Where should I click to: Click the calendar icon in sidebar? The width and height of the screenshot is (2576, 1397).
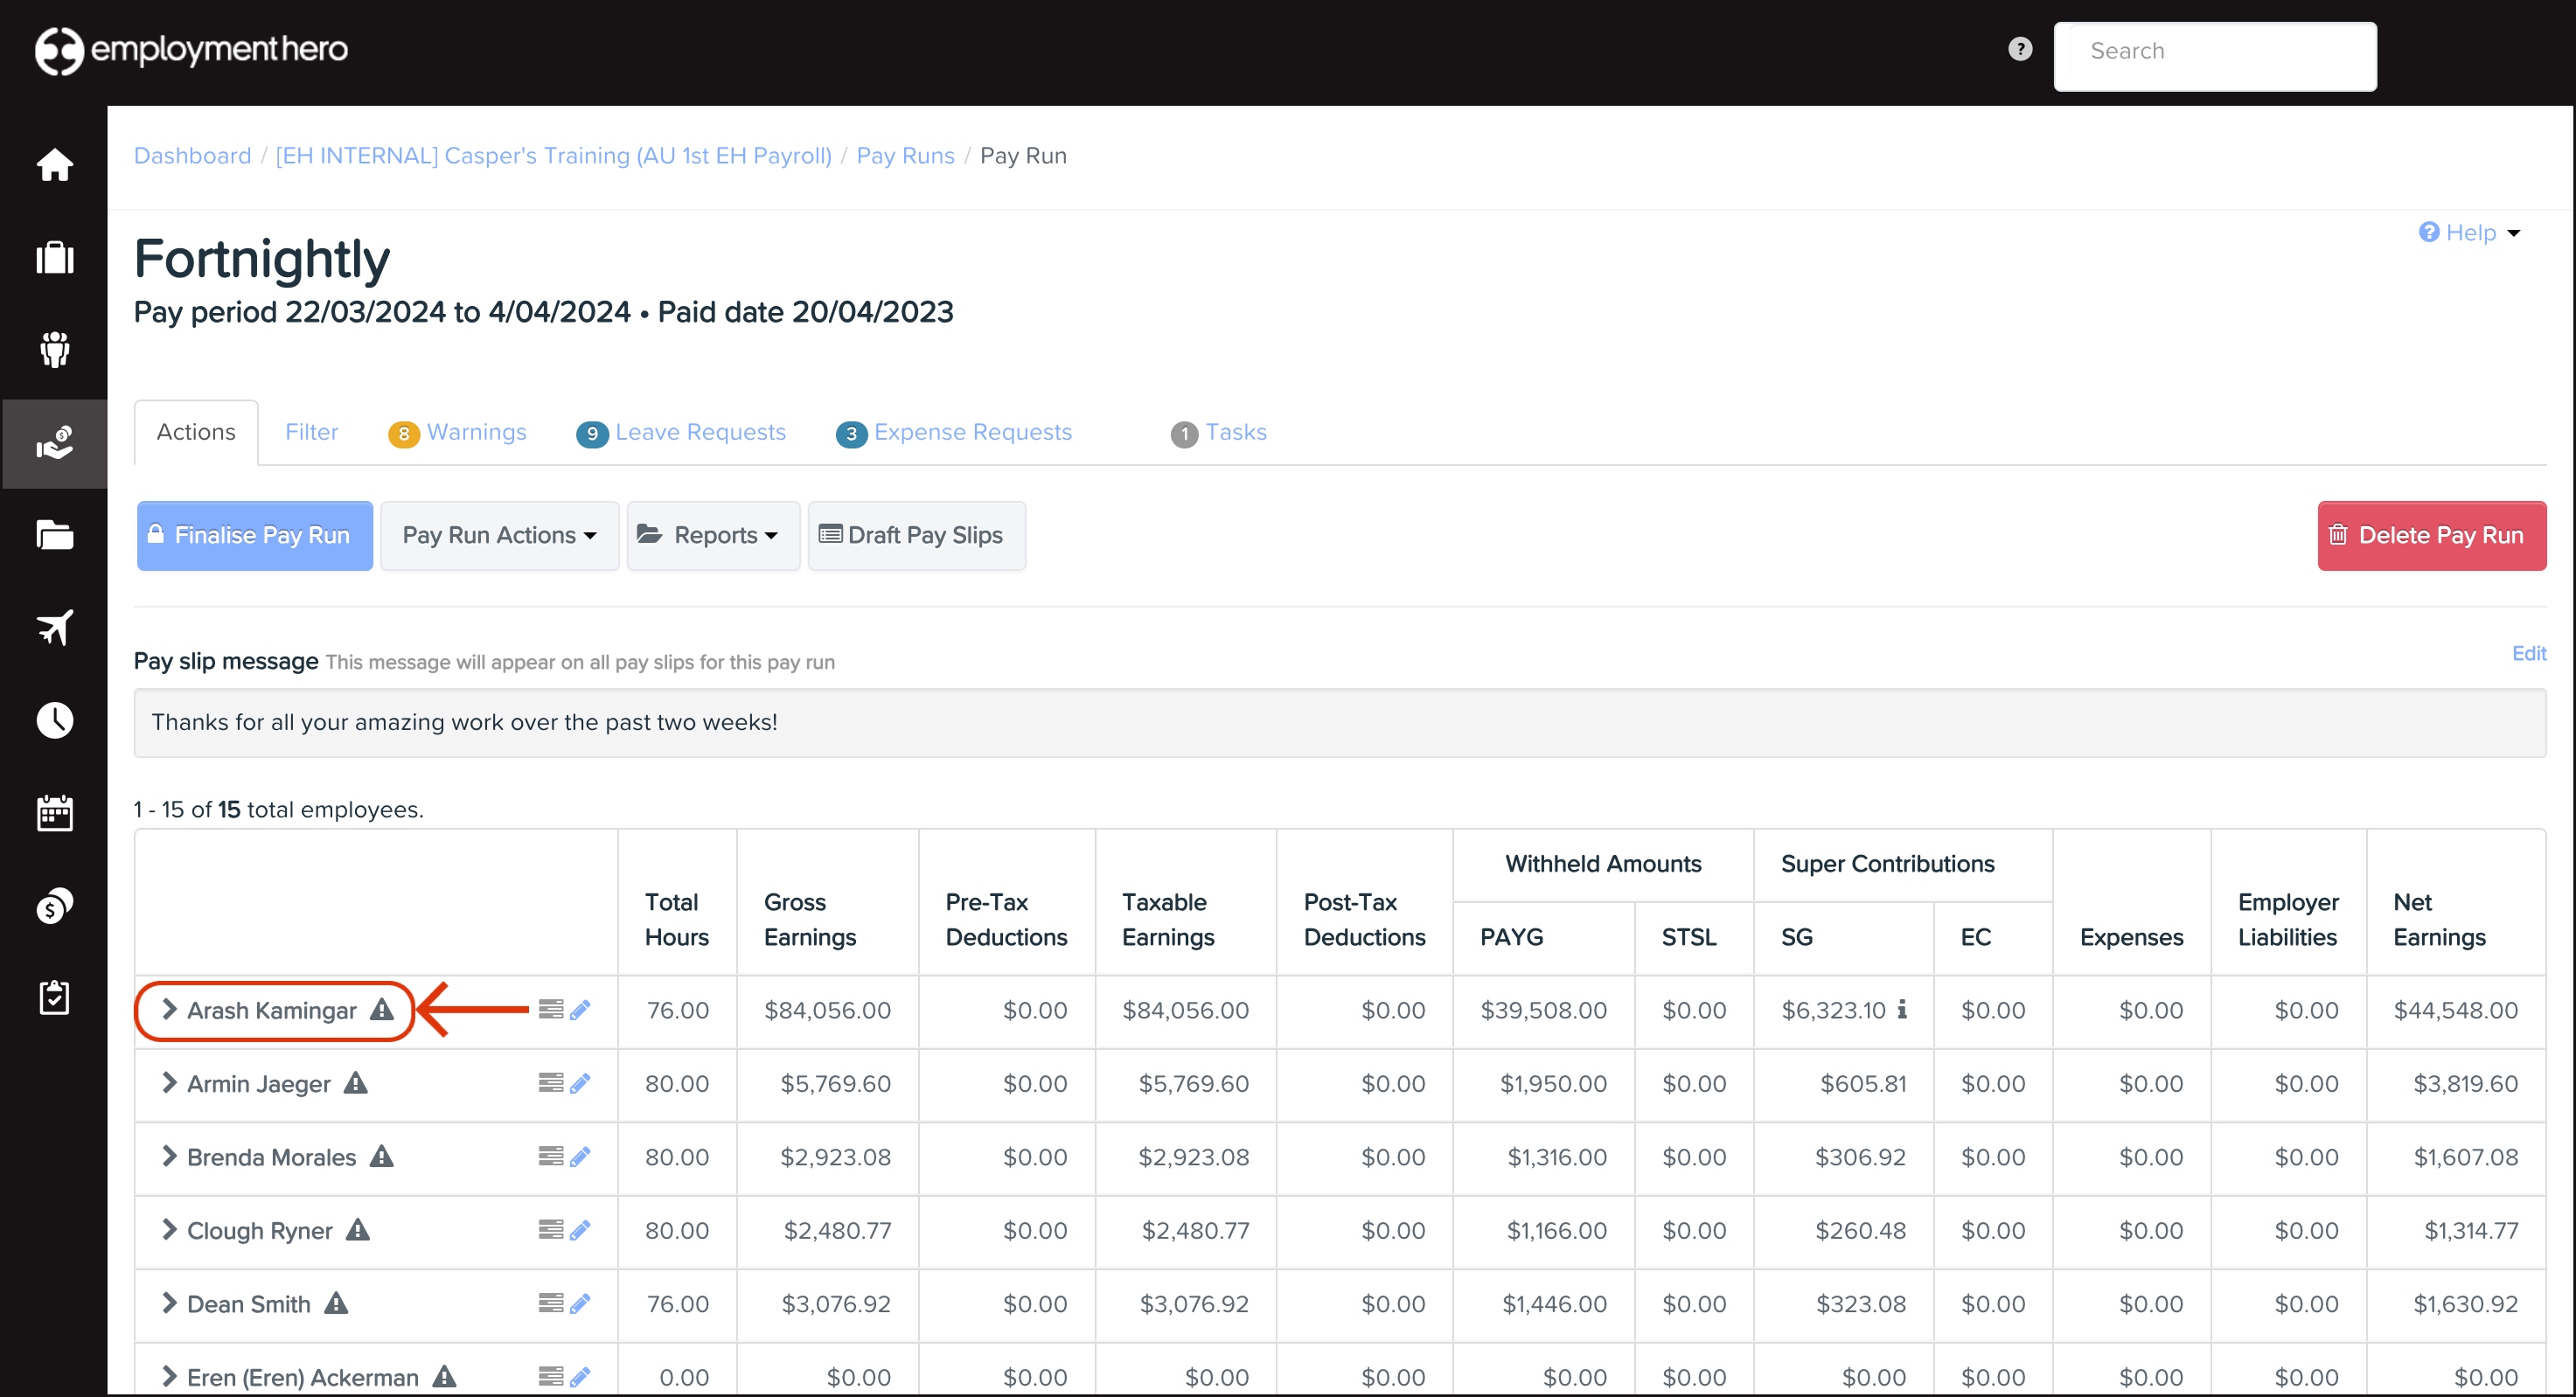(x=55, y=813)
